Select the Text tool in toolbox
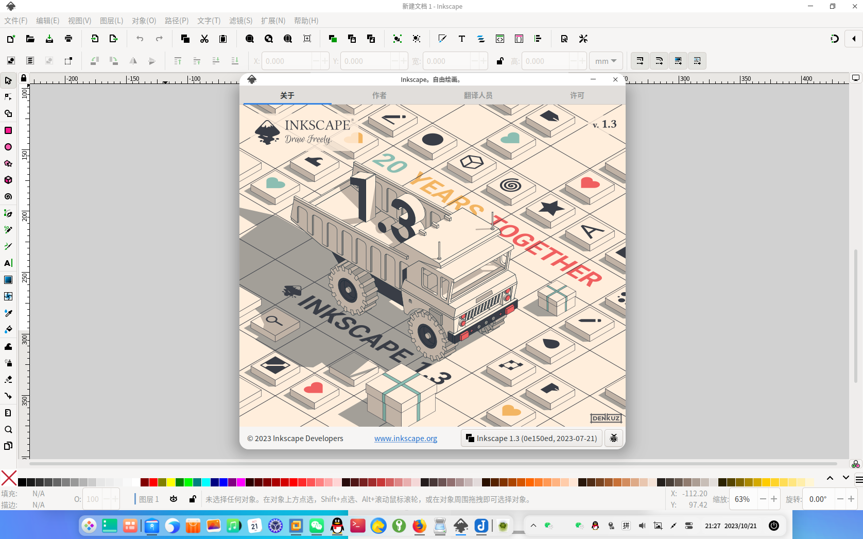Screen dimensions: 863x539 [x=8, y=263]
